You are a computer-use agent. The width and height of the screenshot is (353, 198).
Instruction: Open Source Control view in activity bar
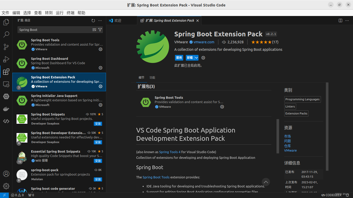pyautogui.click(x=6, y=47)
